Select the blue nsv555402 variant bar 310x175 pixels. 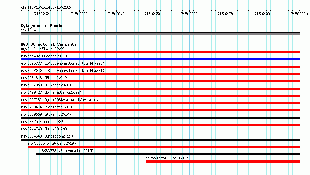coord(160,59)
